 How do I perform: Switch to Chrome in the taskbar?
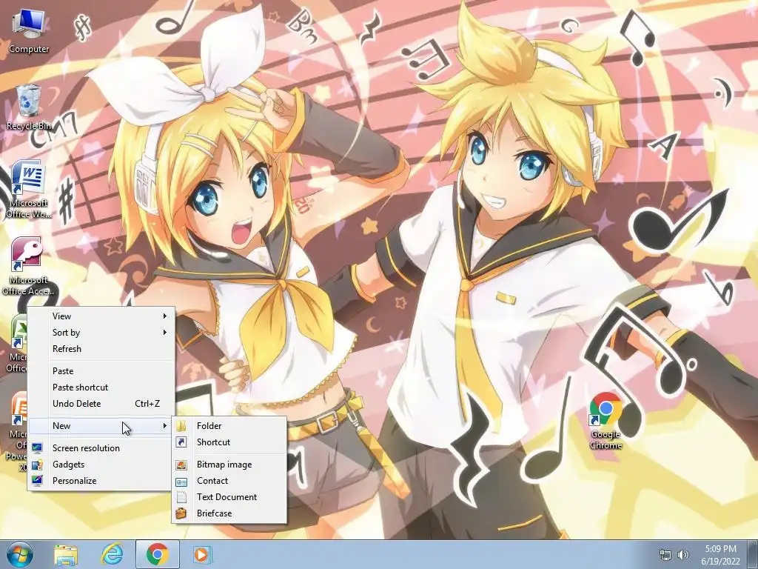click(x=157, y=554)
